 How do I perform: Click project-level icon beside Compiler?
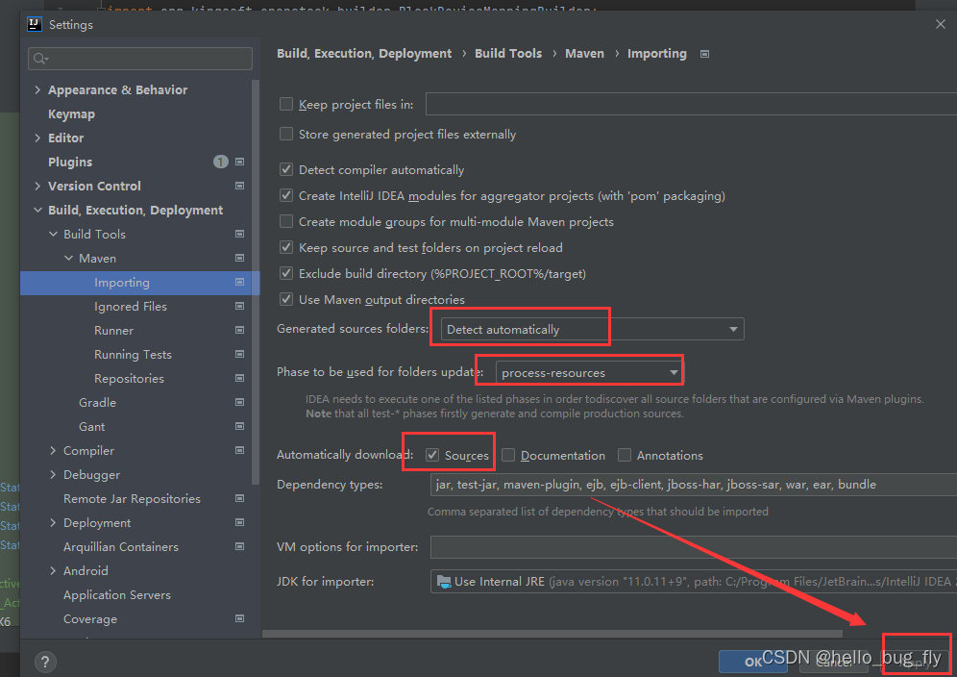(x=240, y=450)
